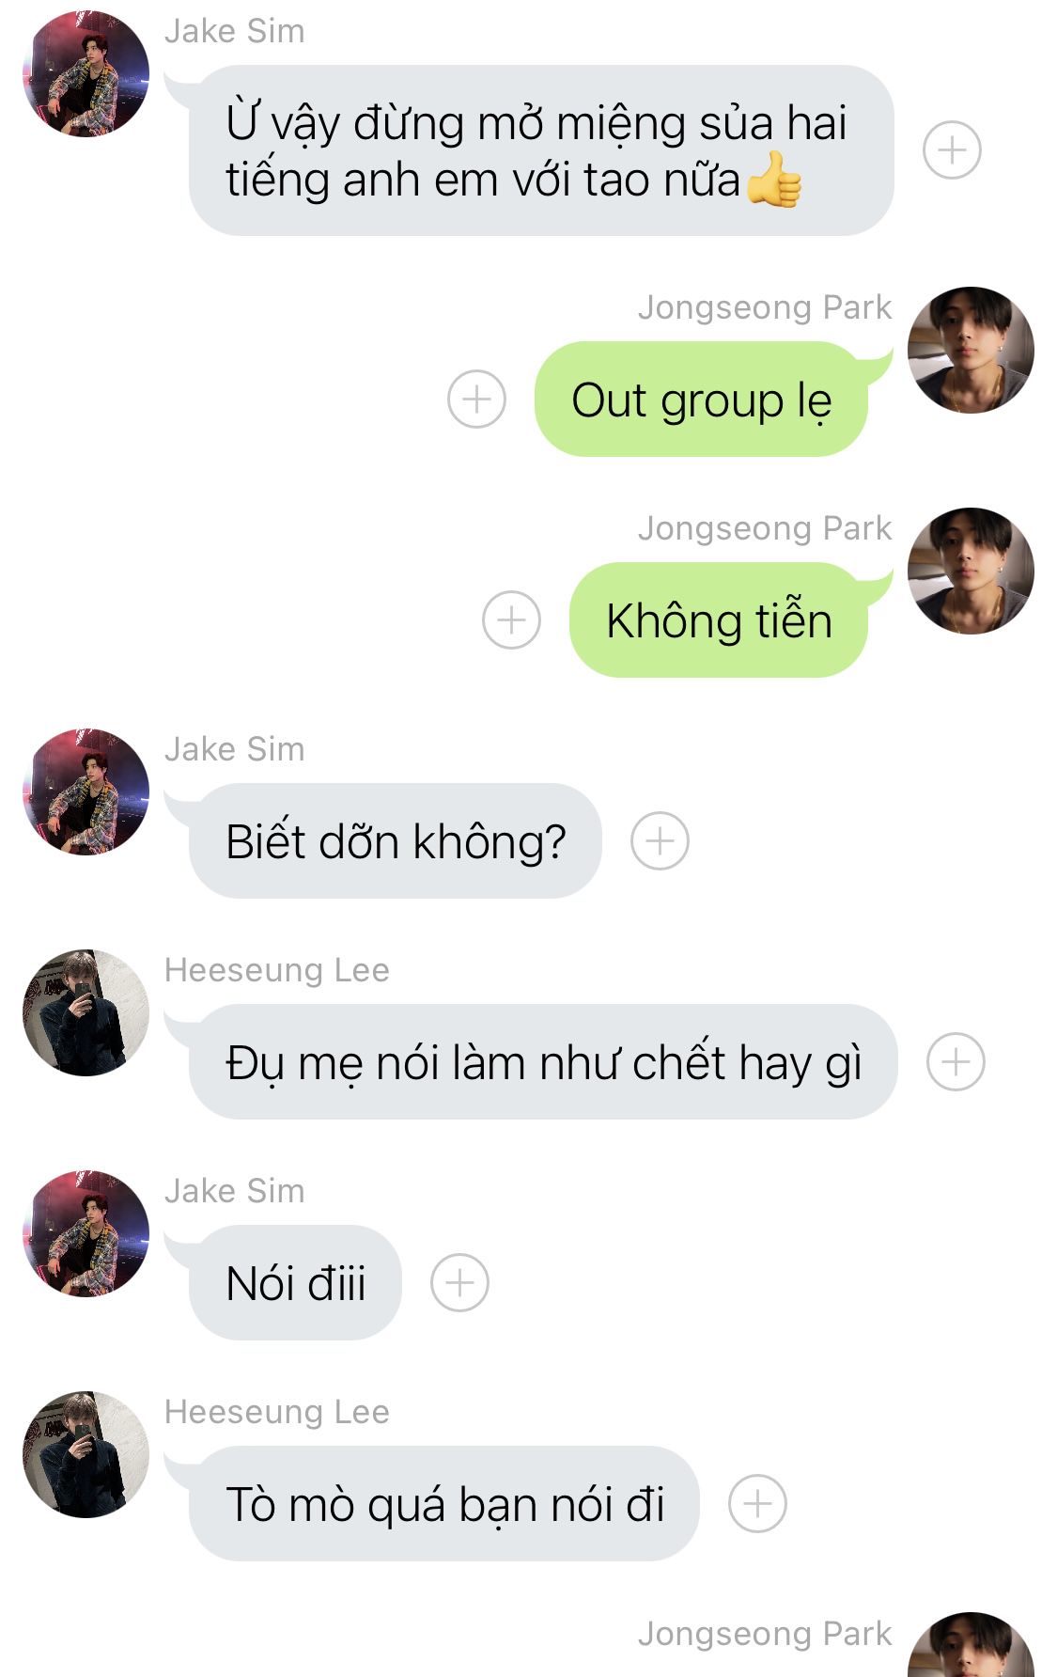Tap 'Jake Sim' name above 'Biết dỗn không?'
This screenshot has width=1057, height=1677.
(235, 749)
